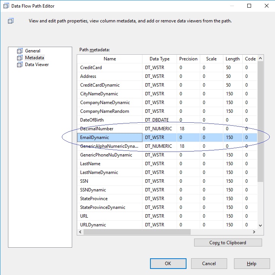275x275 pixels.
Task: Click the vertical scrollbar thumb
Action: coord(260,122)
